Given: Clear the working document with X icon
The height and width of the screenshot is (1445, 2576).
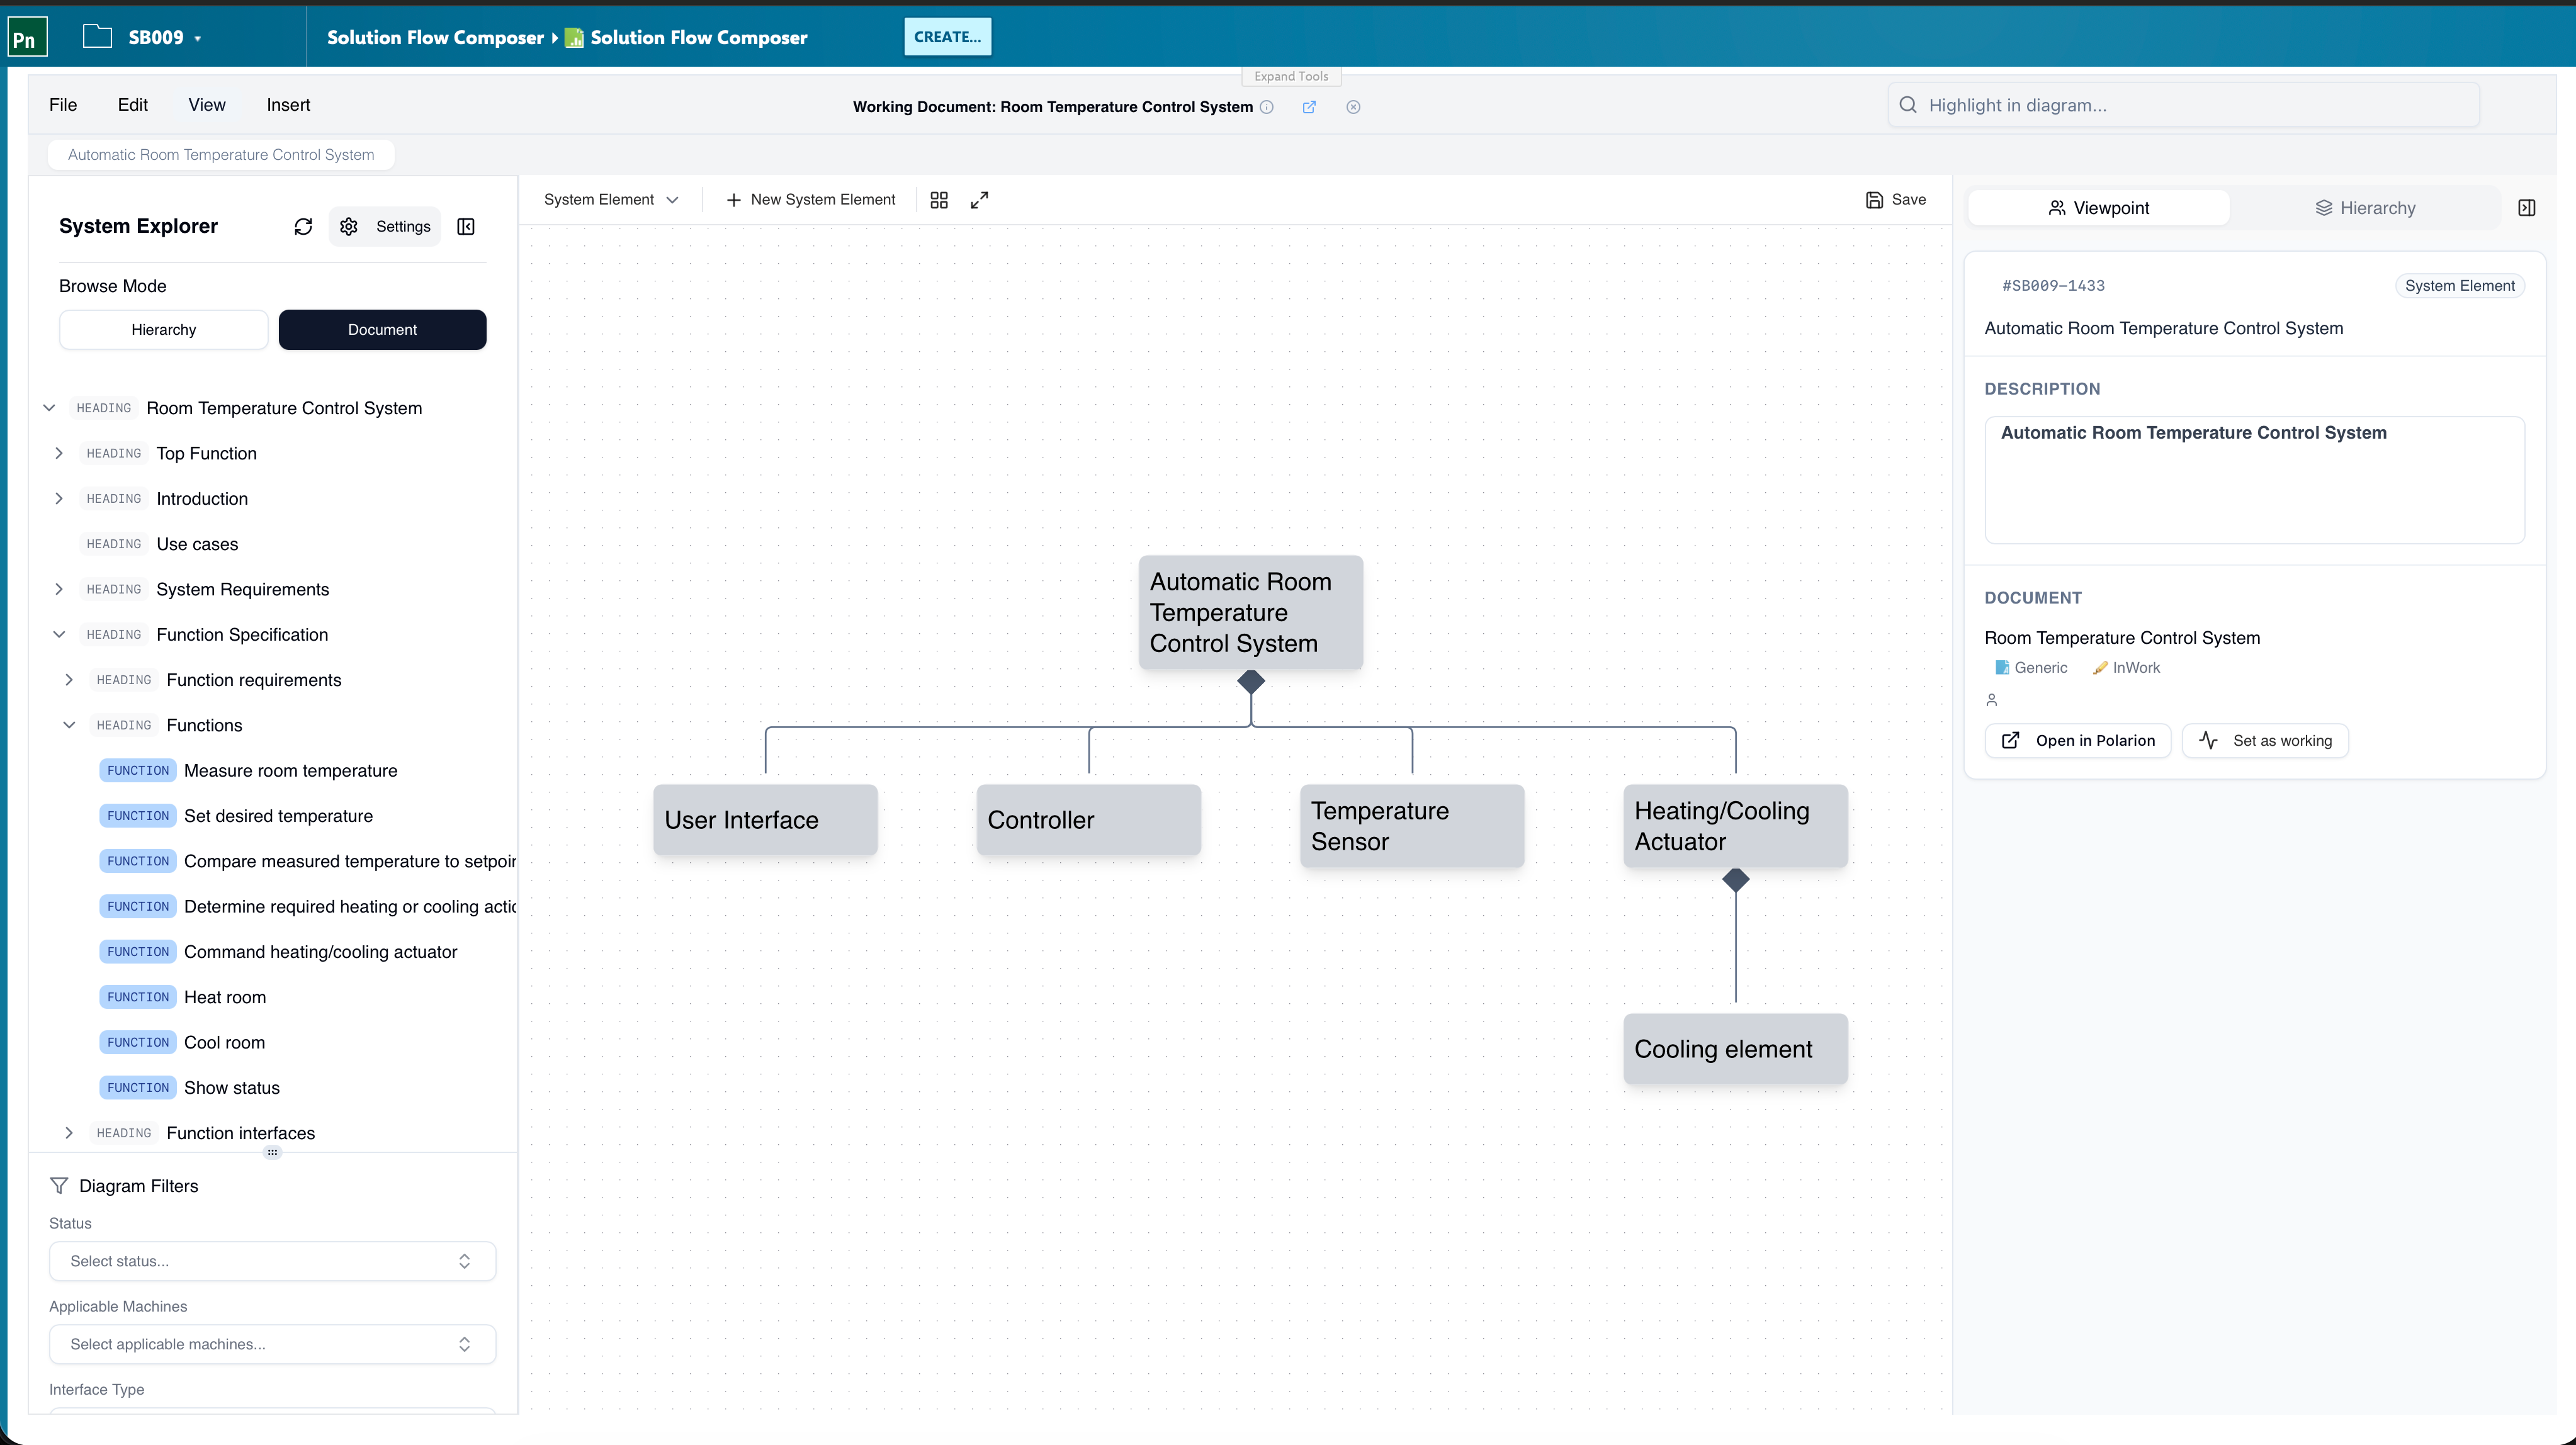Looking at the screenshot, I should click(1353, 107).
